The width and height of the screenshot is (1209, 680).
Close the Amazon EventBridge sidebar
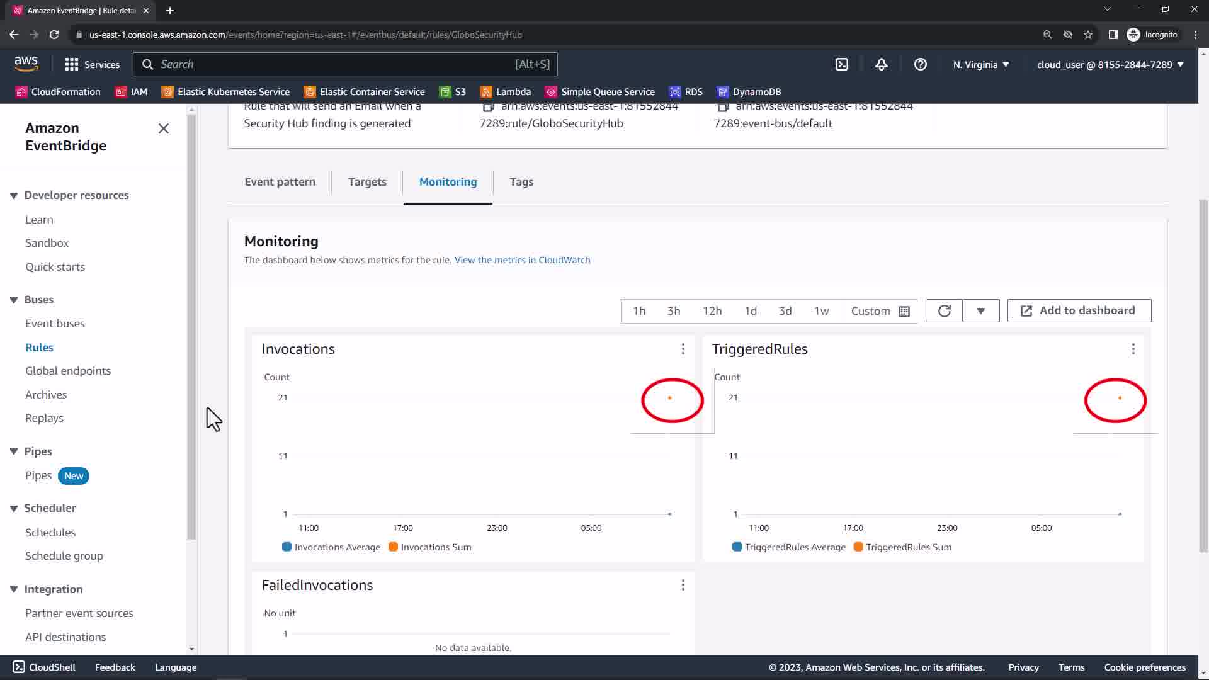pyautogui.click(x=164, y=128)
